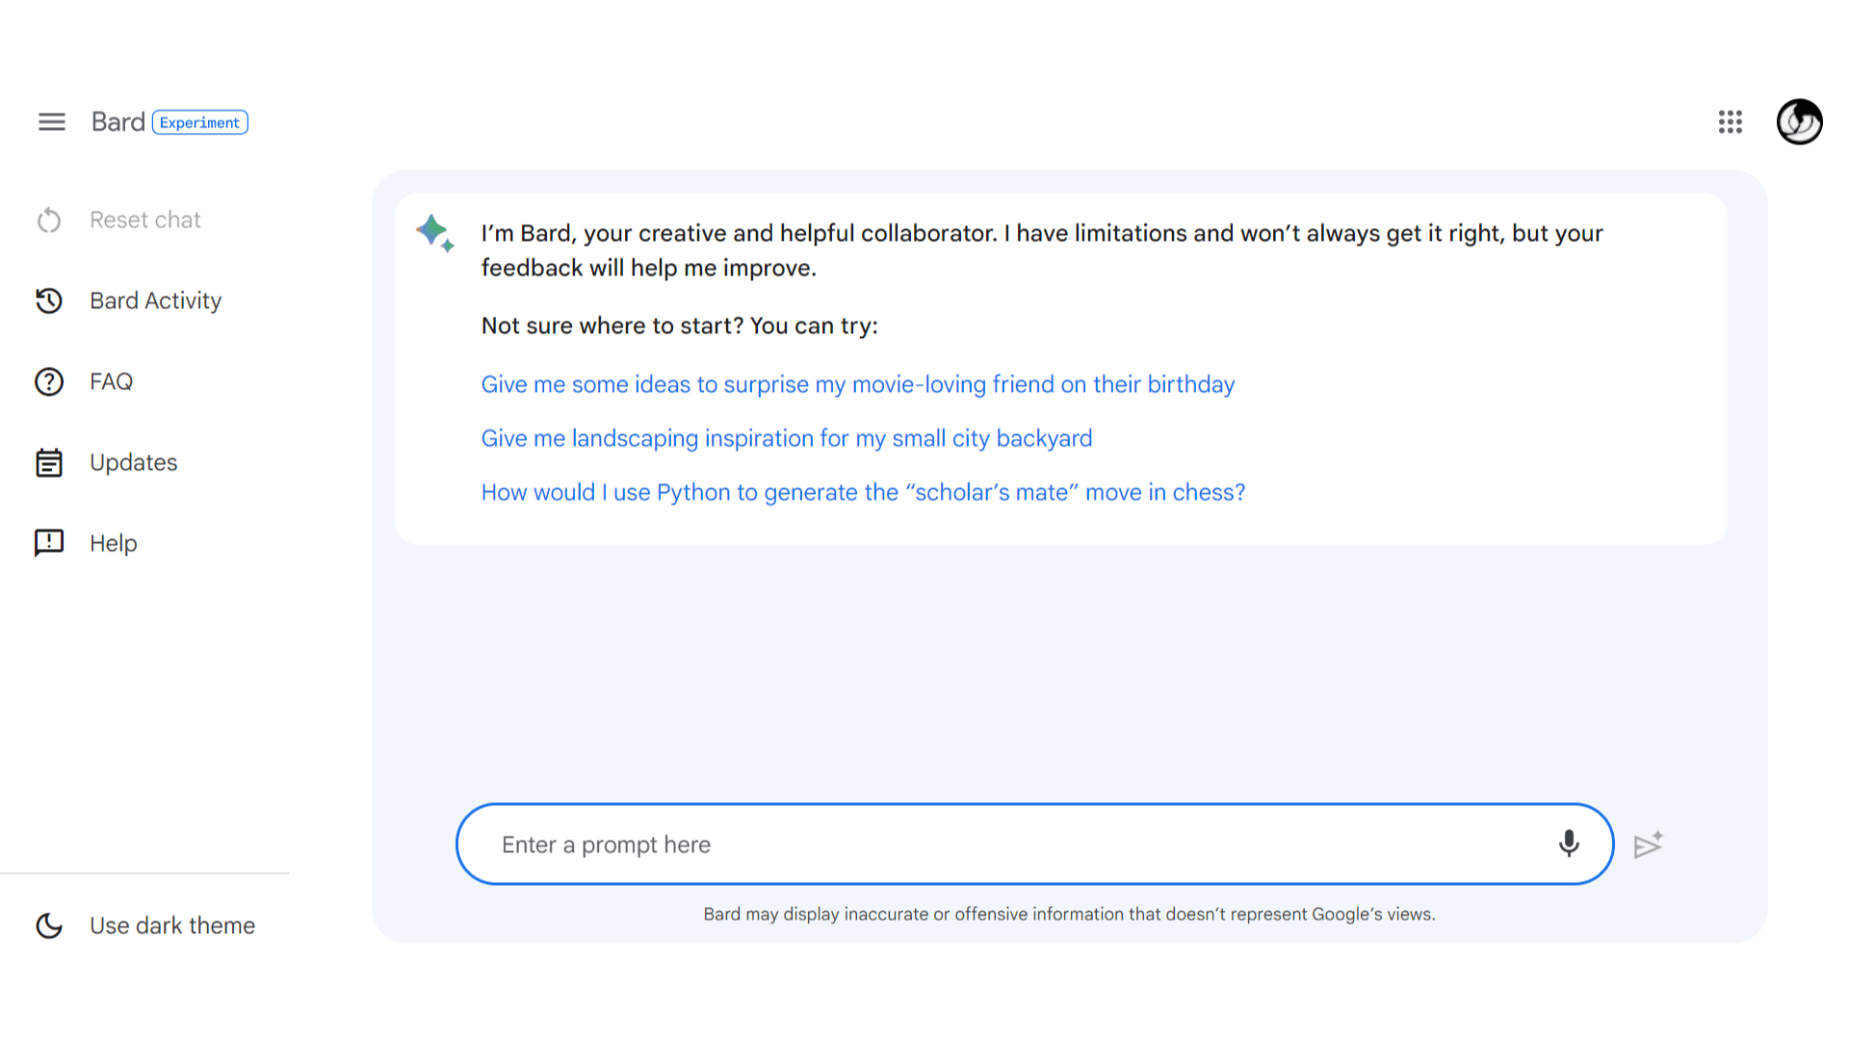This screenshot has width=1849, height=1040.
Task: Click the Updates calendar icon
Action: point(49,463)
